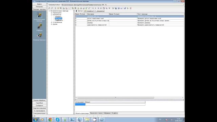Open the Режимы обработки section
The width and height of the screenshot is (217, 122).
[39, 100]
